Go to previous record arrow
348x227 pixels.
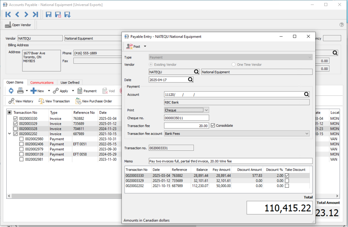(x=17, y=14)
